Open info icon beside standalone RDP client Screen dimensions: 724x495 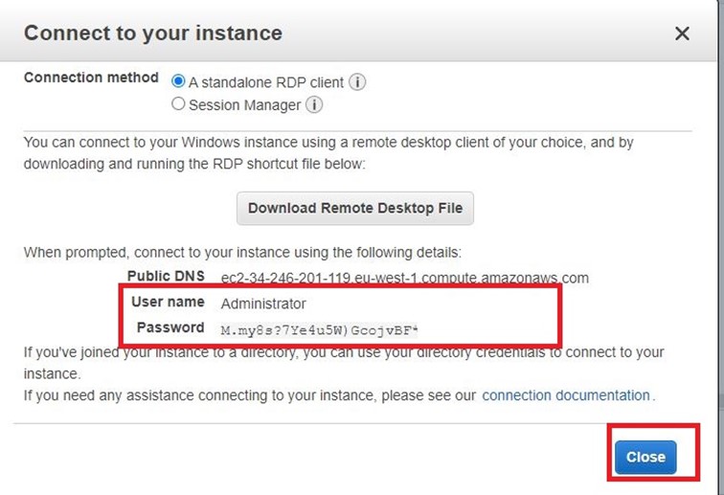[357, 82]
